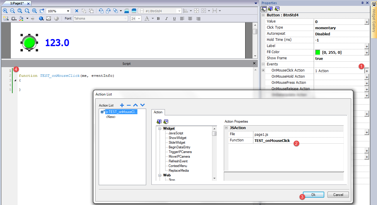The width and height of the screenshot is (377, 205).
Task: Click the blue X delete icon in toolbar
Action: 77,11
